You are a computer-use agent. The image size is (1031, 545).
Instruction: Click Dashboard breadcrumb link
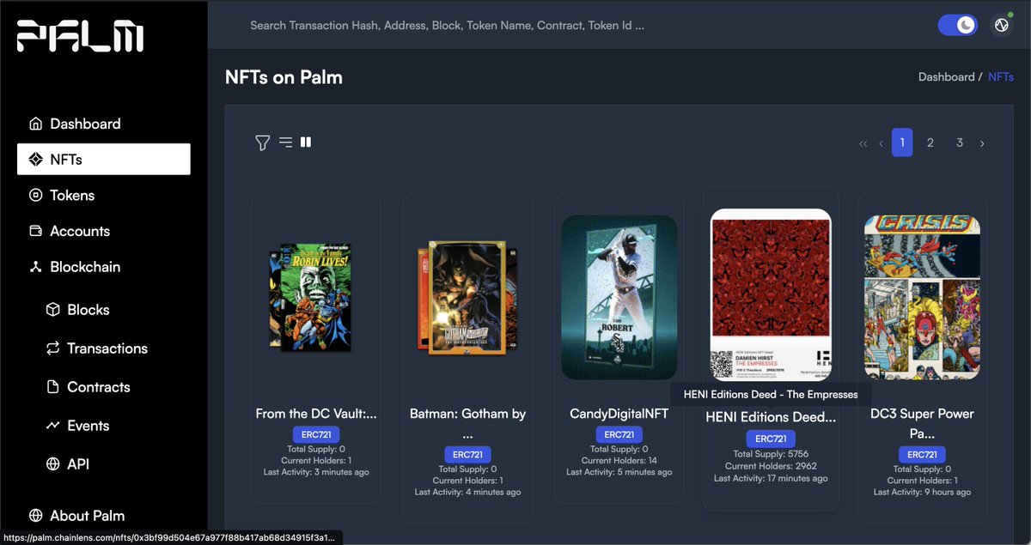(946, 76)
